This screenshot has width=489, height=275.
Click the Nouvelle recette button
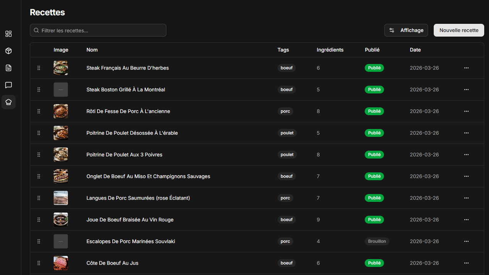click(x=459, y=30)
